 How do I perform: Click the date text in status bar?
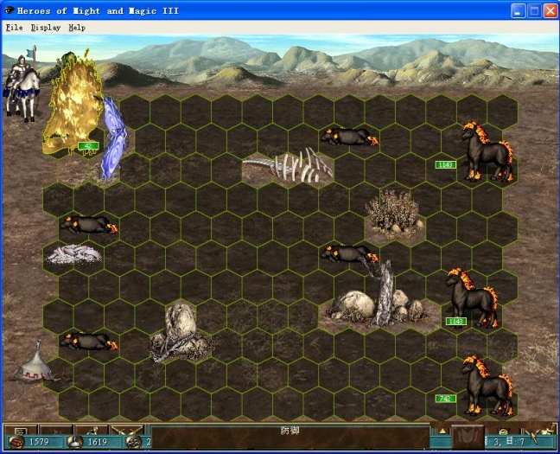point(505,442)
